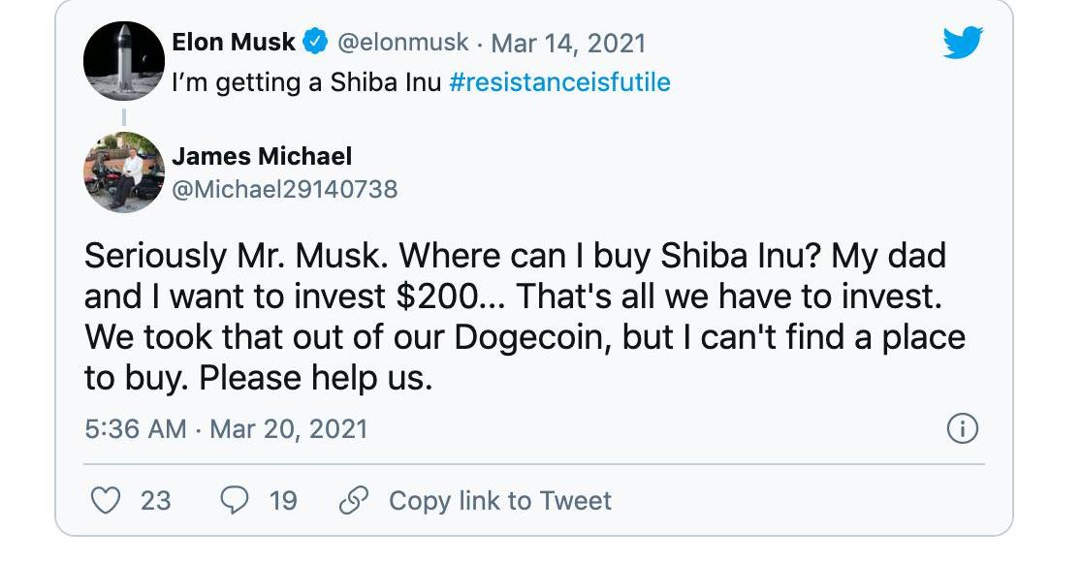Open the Twitter info circle icon
1082x562 pixels.
click(962, 429)
